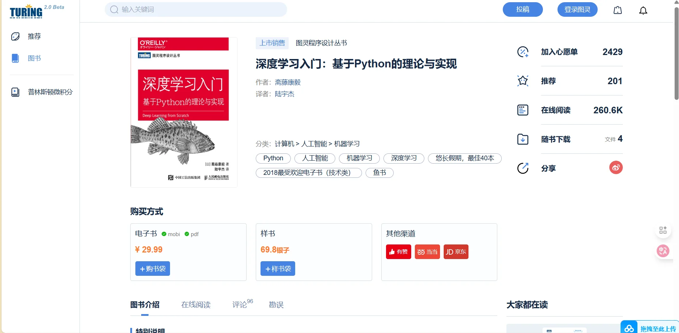Open the 京东 purchase channel
This screenshot has width=679, height=333.
(x=456, y=251)
